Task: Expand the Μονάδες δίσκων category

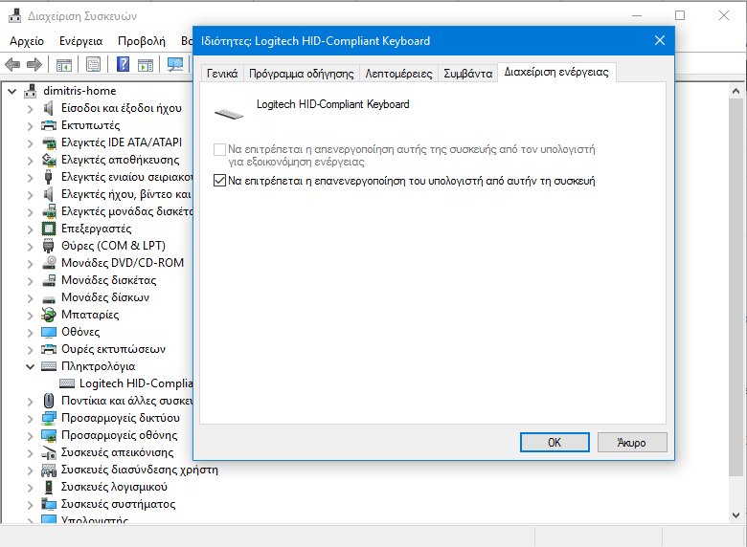Action: coord(29,297)
